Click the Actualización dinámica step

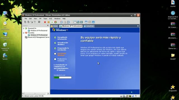61,44
